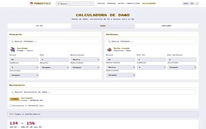206x129 pixels.
Task: Click defender search magnifier icon
Action: pos(109,42)
